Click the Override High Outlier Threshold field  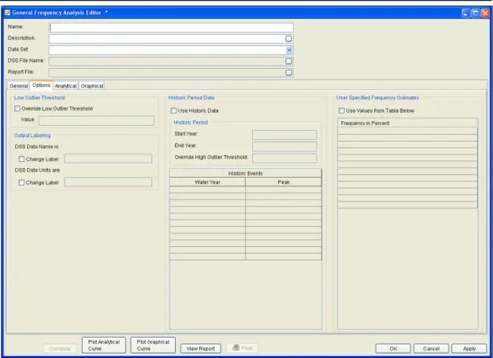tap(285, 158)
